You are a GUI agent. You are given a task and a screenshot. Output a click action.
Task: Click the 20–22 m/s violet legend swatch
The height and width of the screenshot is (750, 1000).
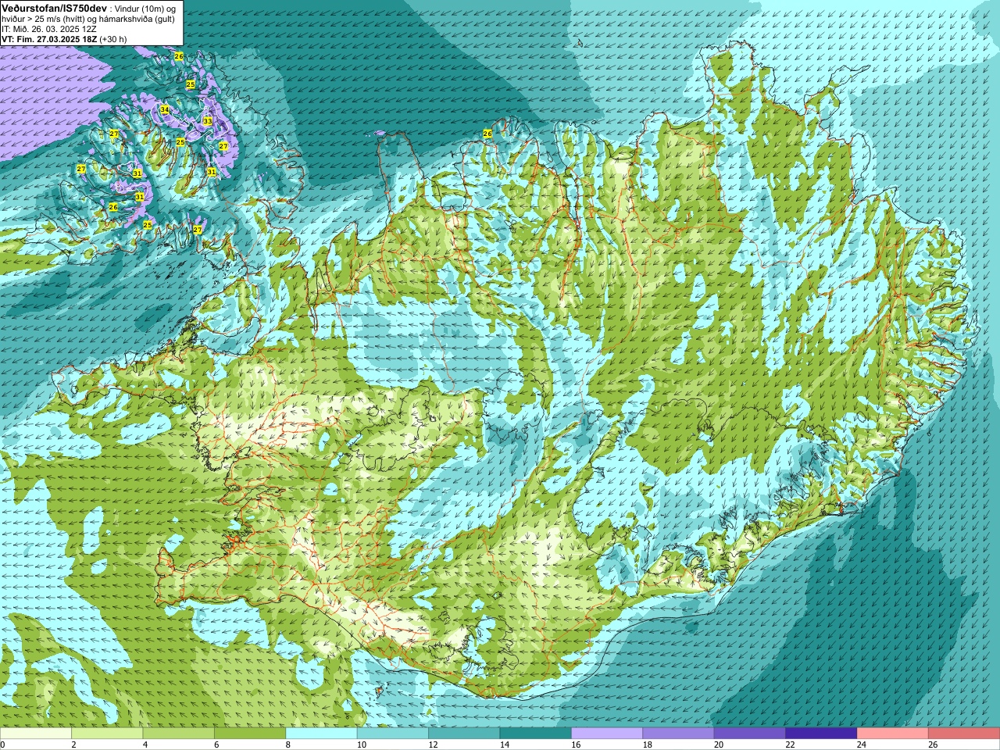pyautogui.click(x=750, y=733)
